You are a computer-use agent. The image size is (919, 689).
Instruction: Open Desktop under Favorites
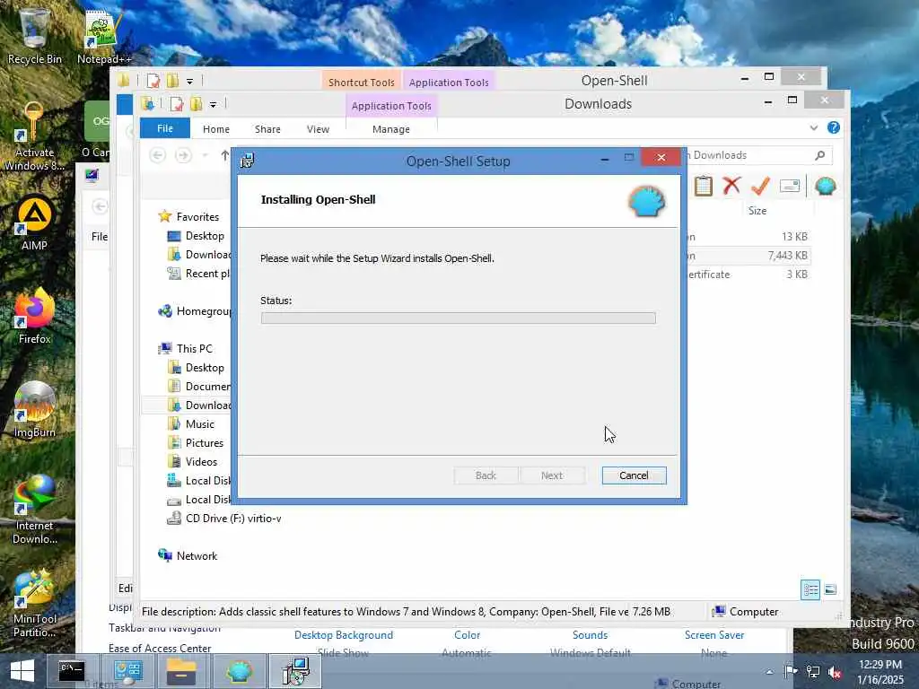pos(205,236)
